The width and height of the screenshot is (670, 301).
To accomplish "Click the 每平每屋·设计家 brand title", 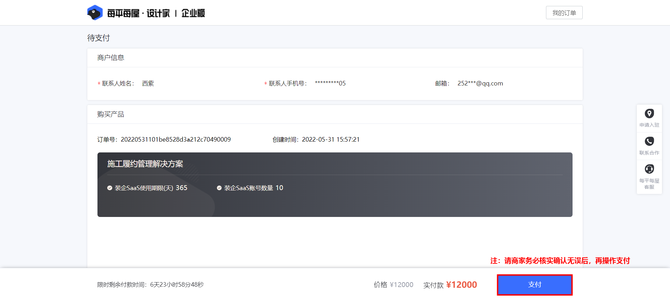I will [138, 13].
